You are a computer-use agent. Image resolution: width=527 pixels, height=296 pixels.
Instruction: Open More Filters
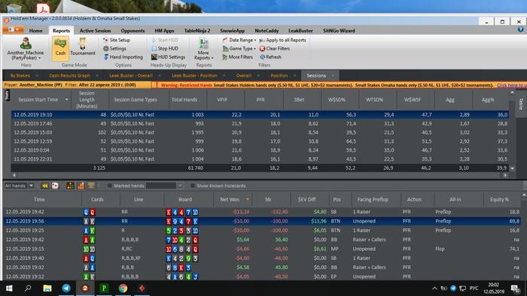[237, 57]
